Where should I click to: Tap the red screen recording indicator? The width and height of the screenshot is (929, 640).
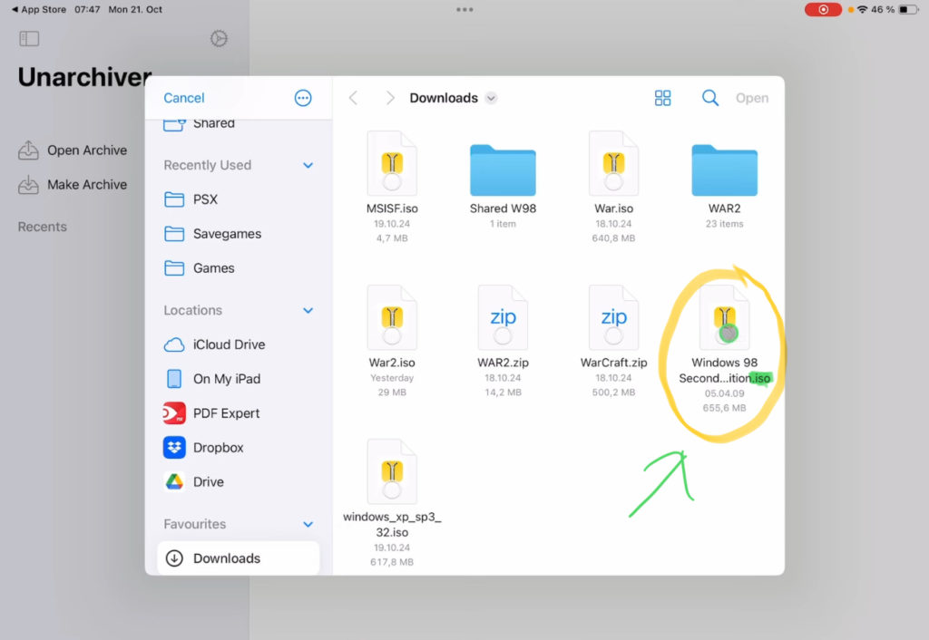pyautogui.click(x=823, y=9)
